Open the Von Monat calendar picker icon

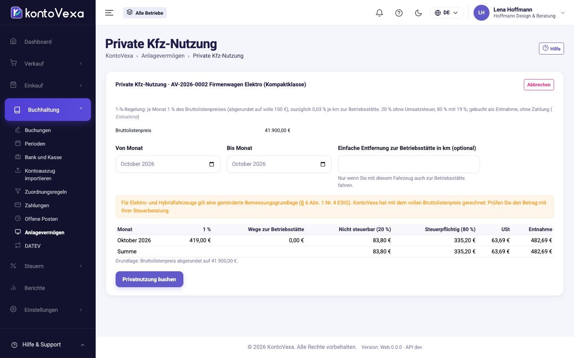click(x=212, y=164)
